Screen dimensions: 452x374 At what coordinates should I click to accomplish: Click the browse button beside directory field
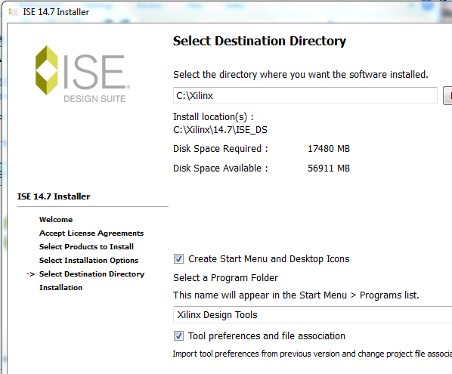click(x=447, y=95)
